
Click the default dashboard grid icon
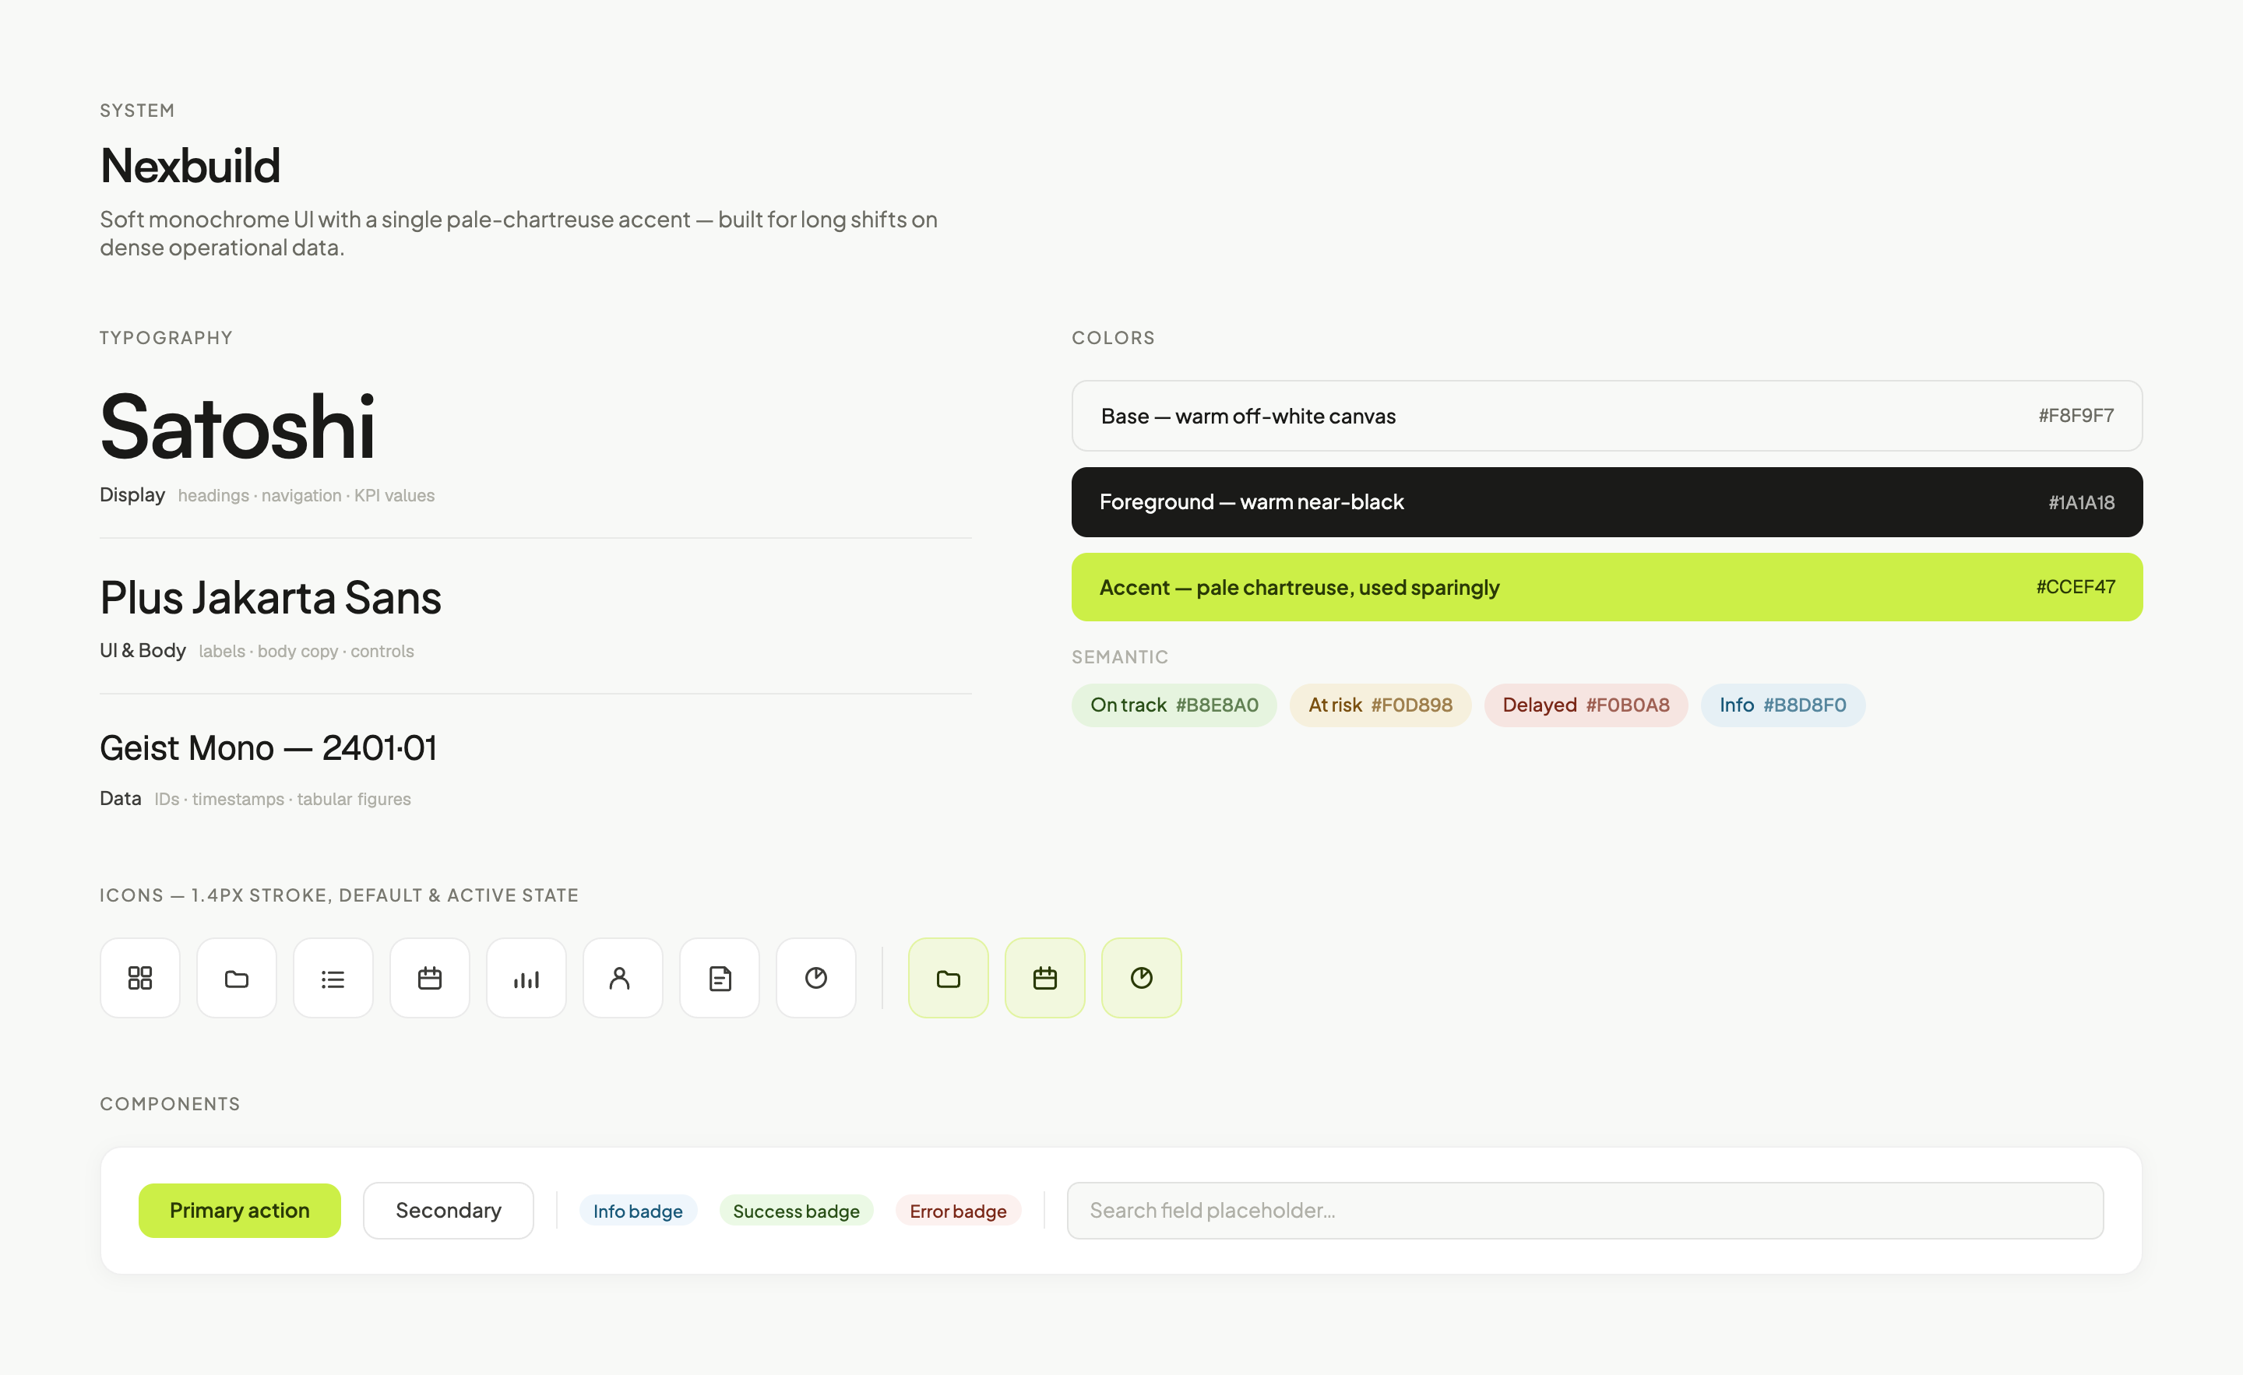[140, 978]
